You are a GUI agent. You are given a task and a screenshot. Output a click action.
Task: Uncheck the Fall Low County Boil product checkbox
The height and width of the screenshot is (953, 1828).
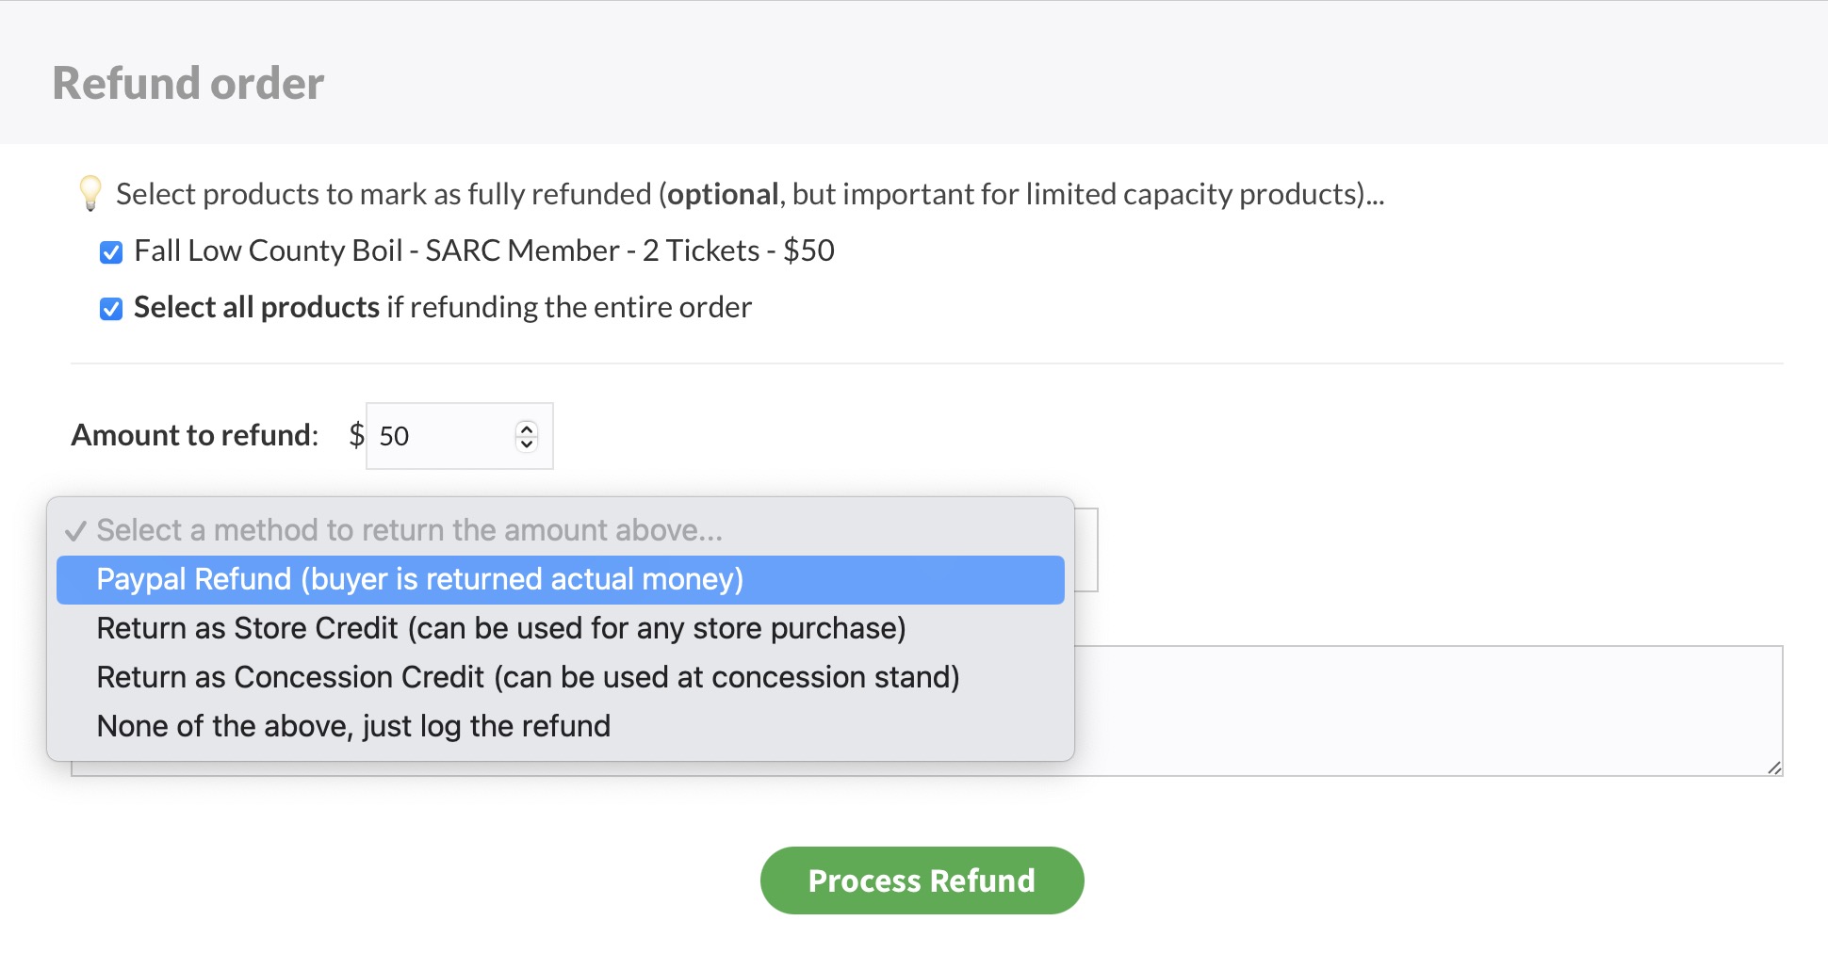(111, 252)
